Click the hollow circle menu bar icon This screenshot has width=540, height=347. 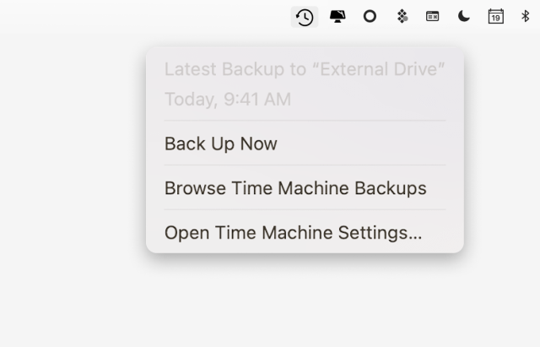[370, 16]
